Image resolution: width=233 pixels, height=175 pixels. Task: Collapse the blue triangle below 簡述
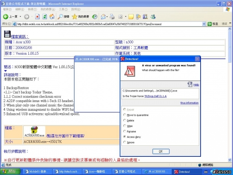tap(5, 71)
